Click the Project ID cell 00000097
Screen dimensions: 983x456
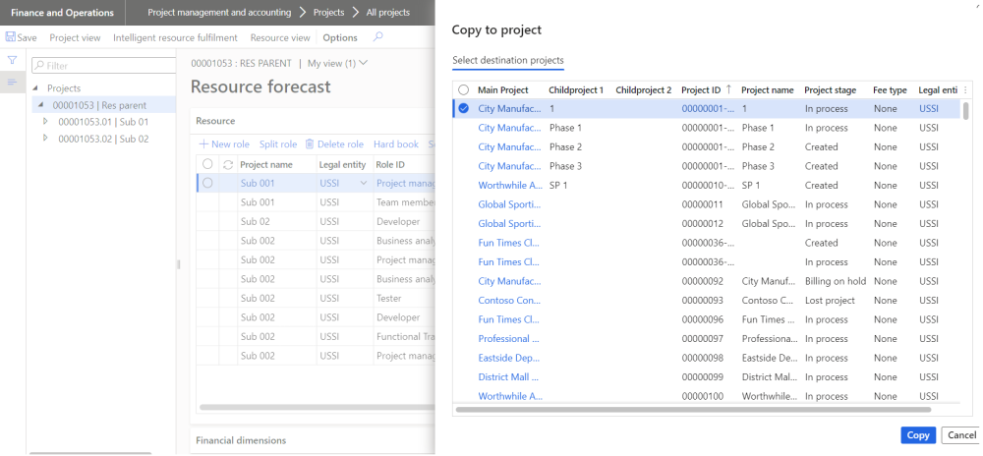[x=702, y=339]
